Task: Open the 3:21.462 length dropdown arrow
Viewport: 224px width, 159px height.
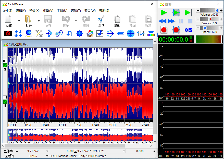Action: click(47, 151)
